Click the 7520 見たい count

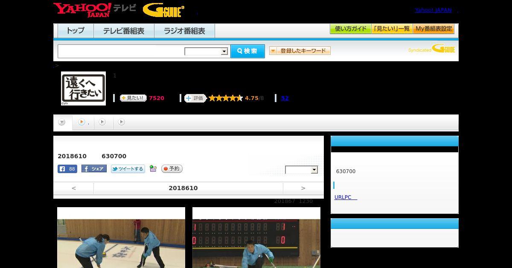click(157, 98)
